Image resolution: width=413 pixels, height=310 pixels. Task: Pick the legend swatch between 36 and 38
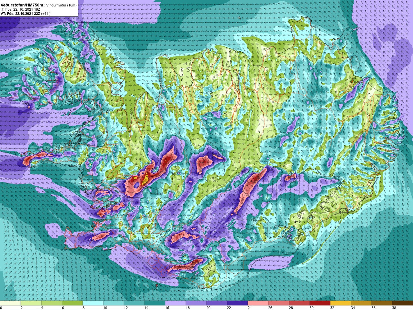(382, 303)
